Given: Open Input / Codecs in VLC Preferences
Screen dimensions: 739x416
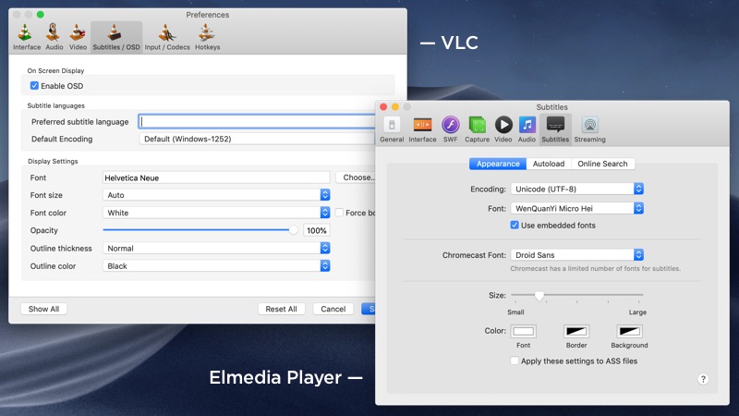Looking at the screenshot, I should [x=167, y=37].
